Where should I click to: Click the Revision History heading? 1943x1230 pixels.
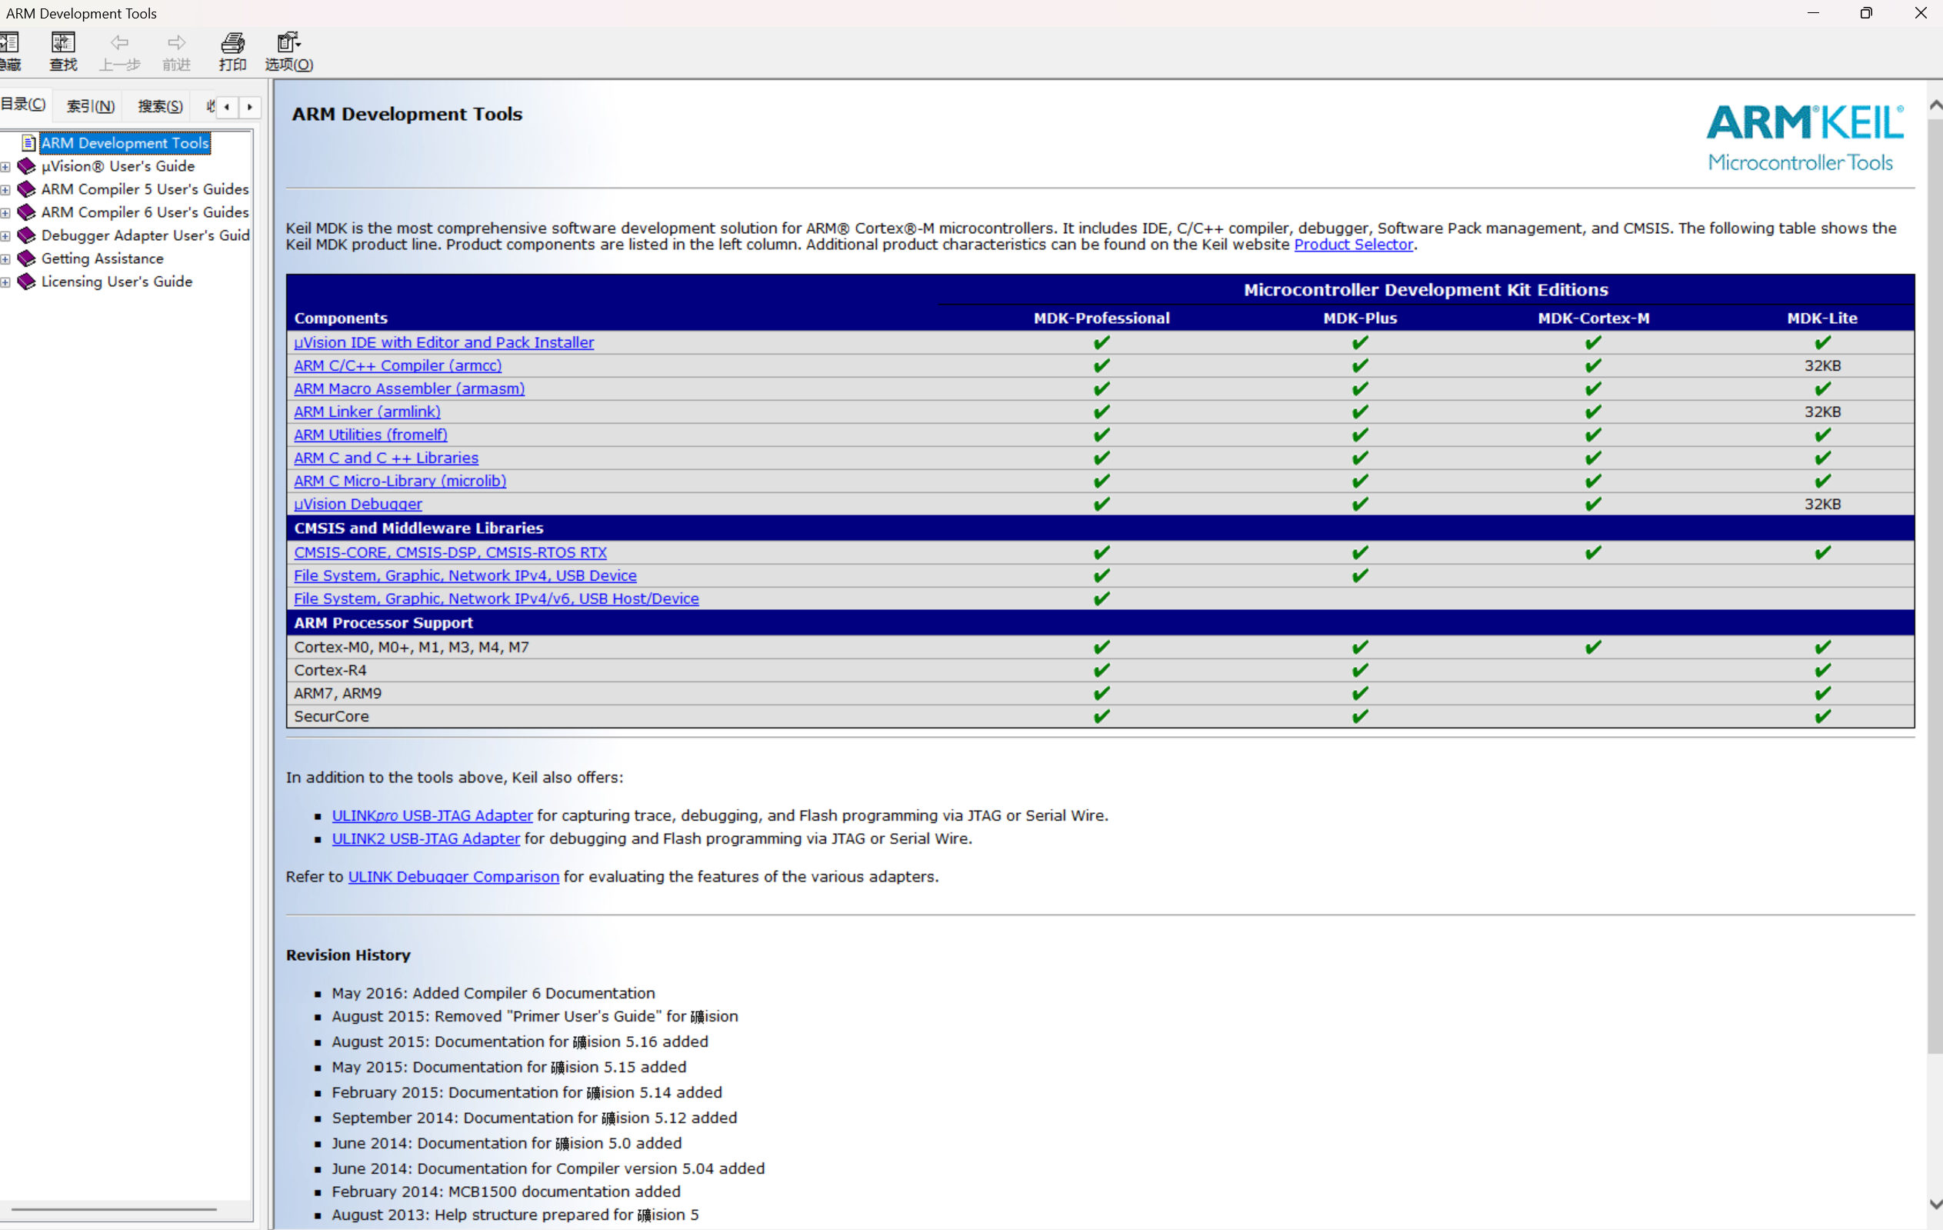point(348,955)
